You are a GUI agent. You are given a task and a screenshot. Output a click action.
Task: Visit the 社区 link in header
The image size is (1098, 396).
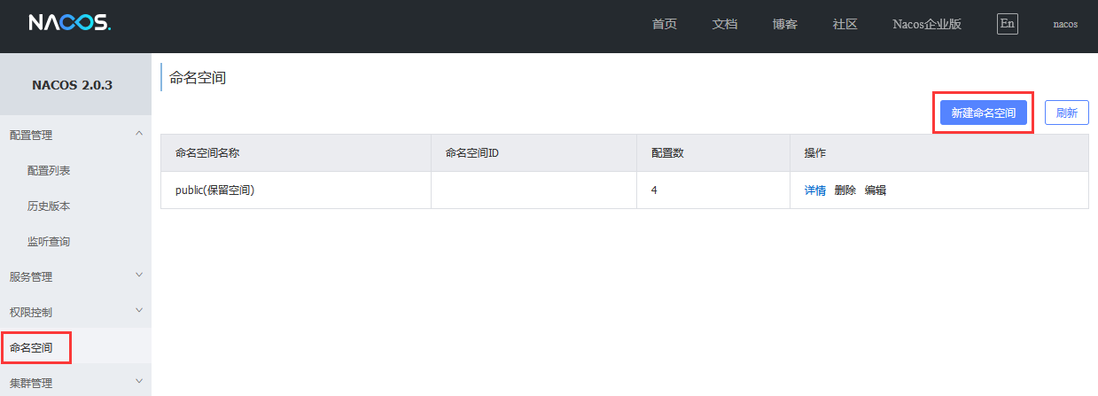[845, 24]
